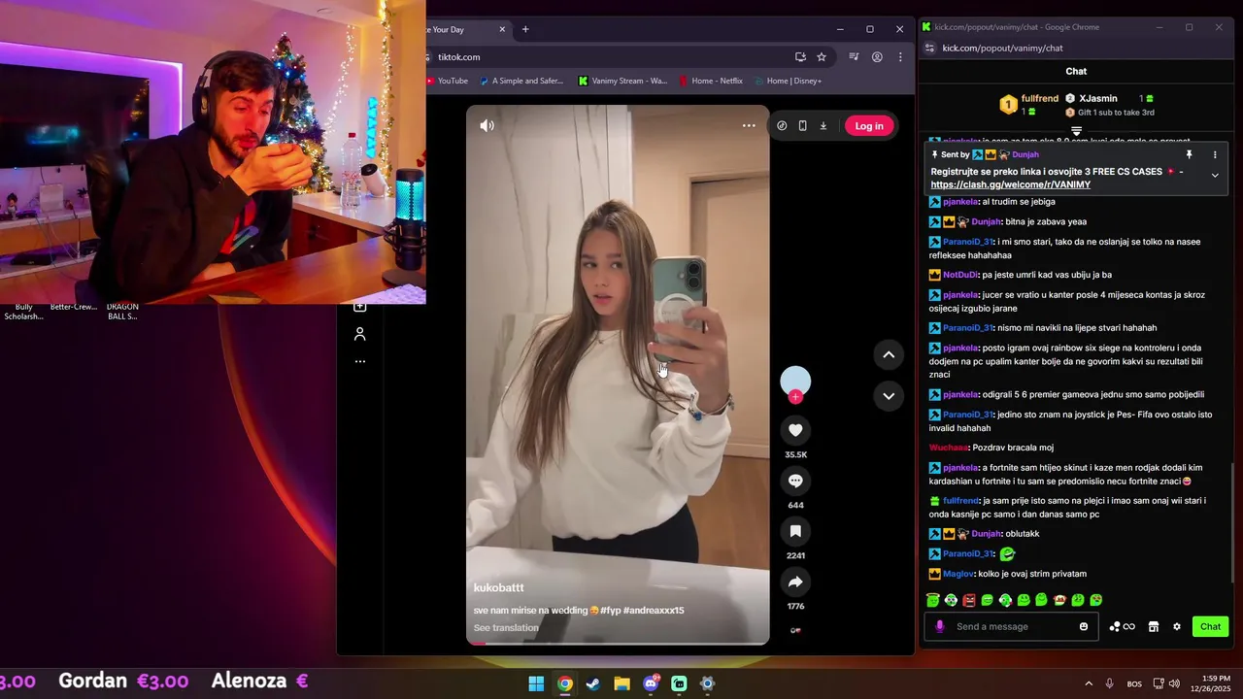Viewport: 1243px width, 699px height.
Task: Click the get mobile app phone icon
Action: 802,125
